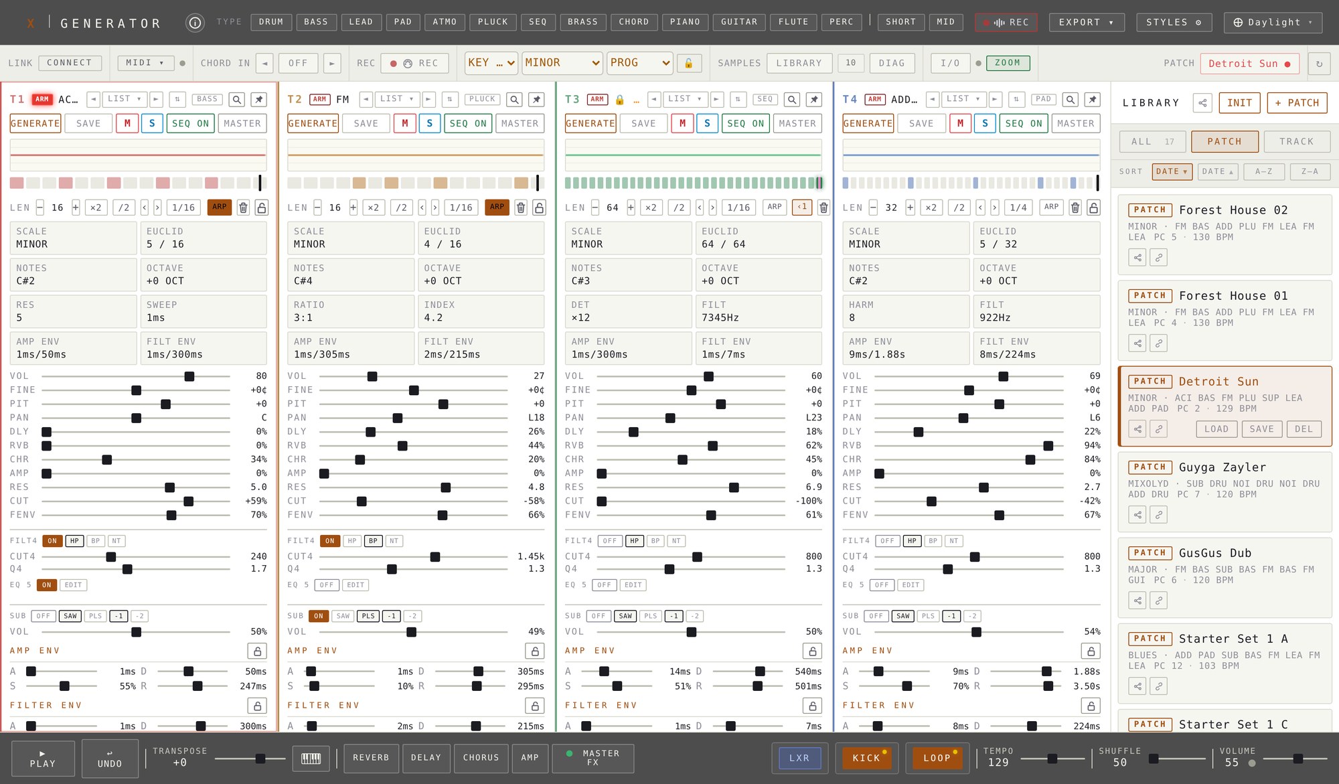
Task: Select the ALL library tab
Action: click(x=1153, y=142)
